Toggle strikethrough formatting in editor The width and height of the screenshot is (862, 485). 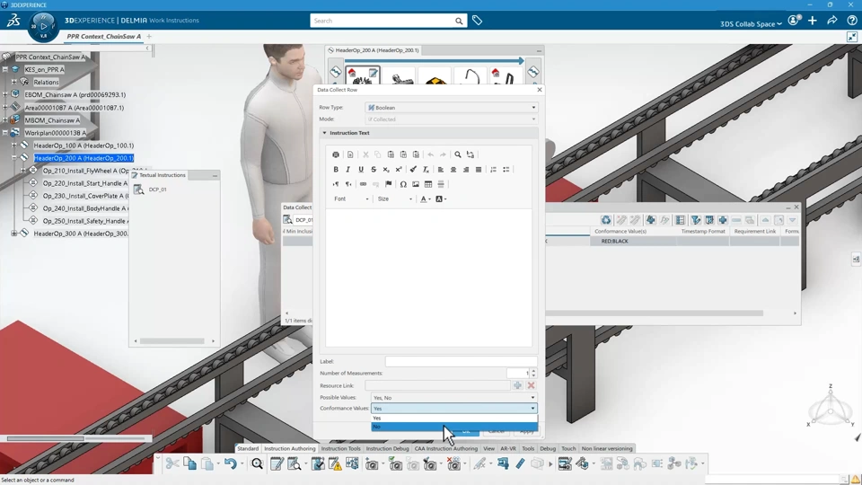(x=374, y=170)
